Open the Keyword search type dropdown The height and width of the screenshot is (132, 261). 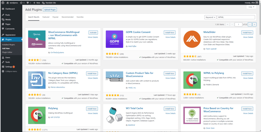[210, 17]
